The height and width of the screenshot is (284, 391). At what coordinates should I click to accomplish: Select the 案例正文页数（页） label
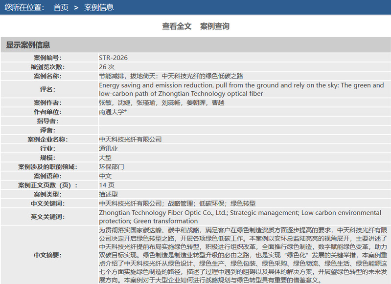click(x=47, y=185)
